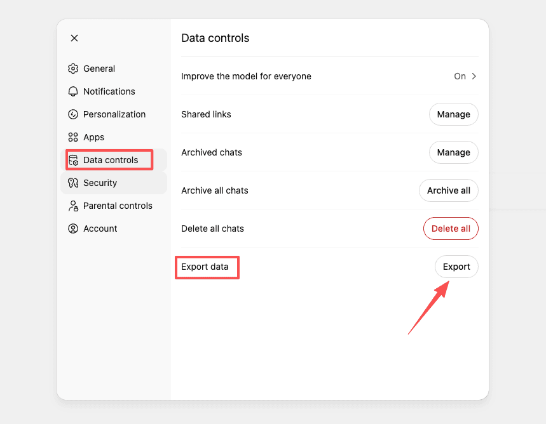546x424 pixels.
Task: Click the Delete all chats button
Action: pos(451,229)
